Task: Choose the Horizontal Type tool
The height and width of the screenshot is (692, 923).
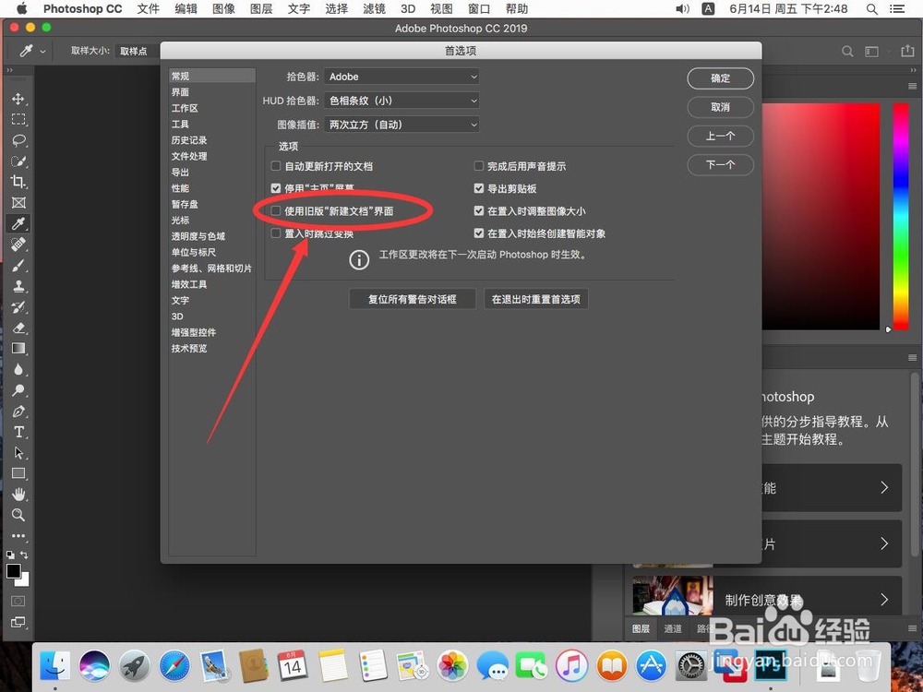Action: click(18, 431)
